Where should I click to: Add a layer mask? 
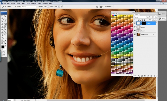pyautogui.click(x=142, y=76)
